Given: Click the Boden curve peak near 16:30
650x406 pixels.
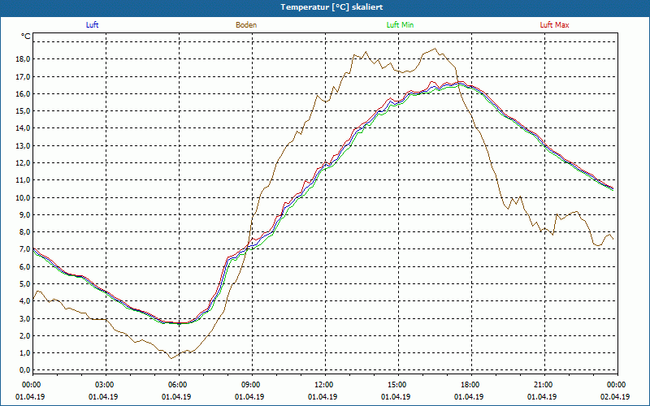Looking at the screenshot, I should point(435,49).
